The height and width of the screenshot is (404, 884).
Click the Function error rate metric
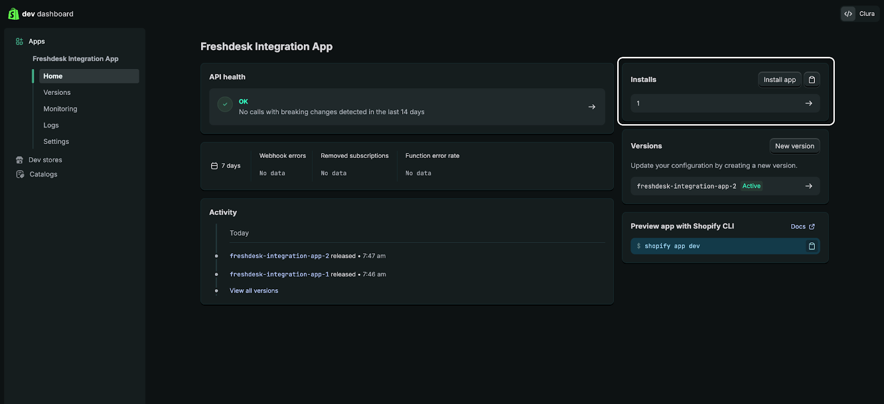pyautogui.click(x=432, y=164)
